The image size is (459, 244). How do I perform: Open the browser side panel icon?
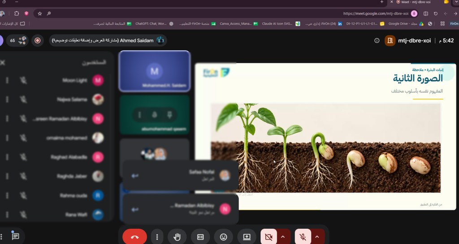[426, 13]
